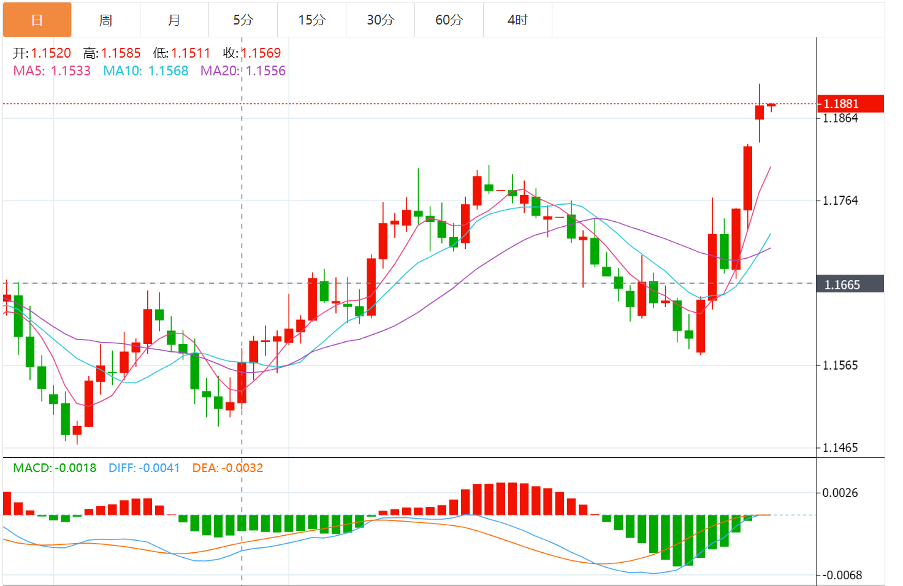Click the gray 1.1665 crosshair price tag

(x=850, y=284)
